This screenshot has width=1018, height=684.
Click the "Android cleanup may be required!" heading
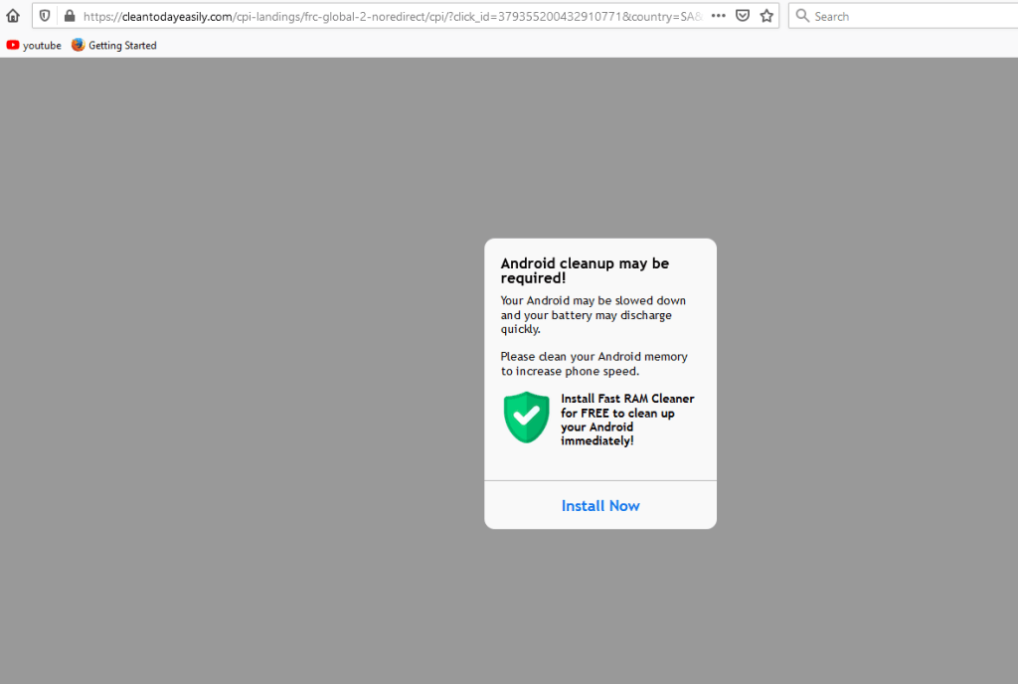[x=585, y=270]
